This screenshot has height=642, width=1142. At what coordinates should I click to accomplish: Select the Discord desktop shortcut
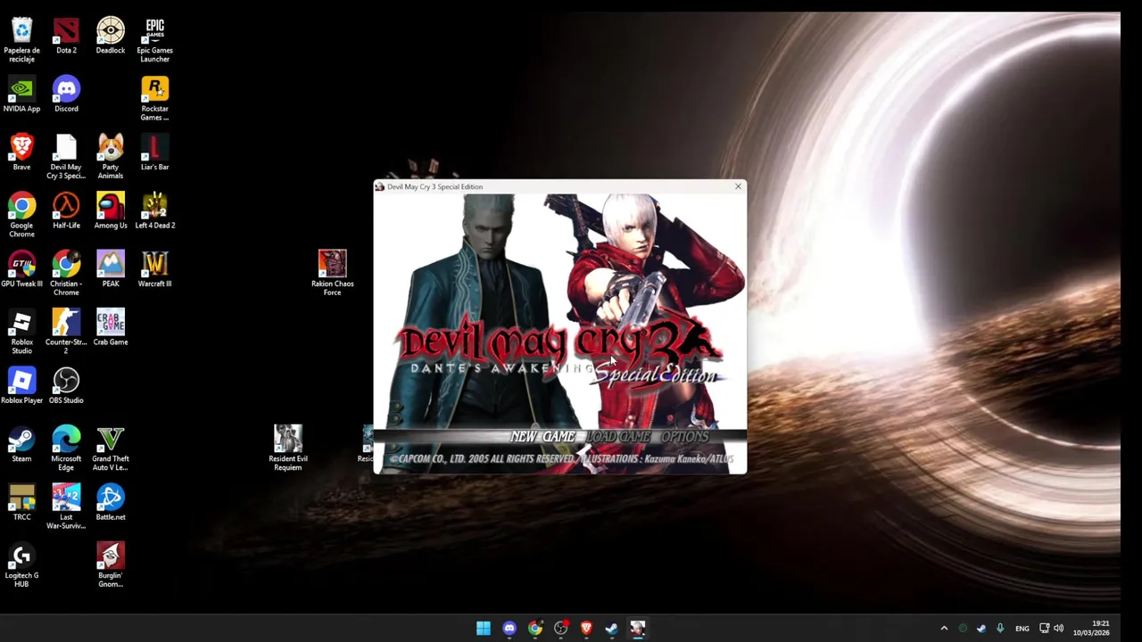tap(66, 95)
